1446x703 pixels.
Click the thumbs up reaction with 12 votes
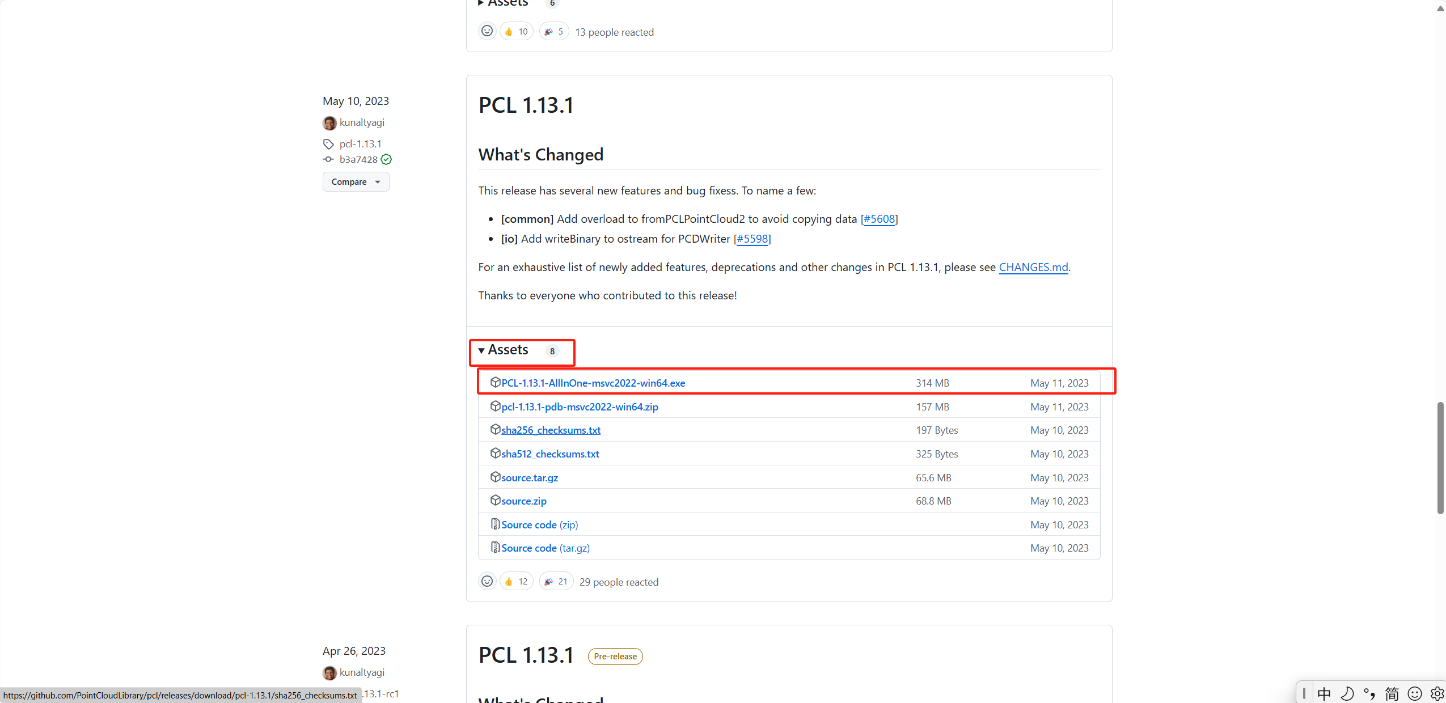(516, 581)
